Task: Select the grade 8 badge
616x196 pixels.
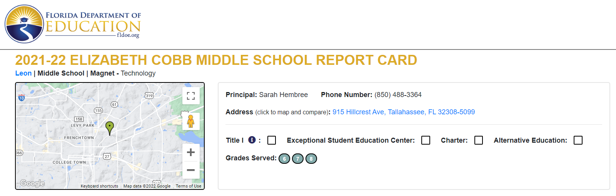Action: click(311, 158)
